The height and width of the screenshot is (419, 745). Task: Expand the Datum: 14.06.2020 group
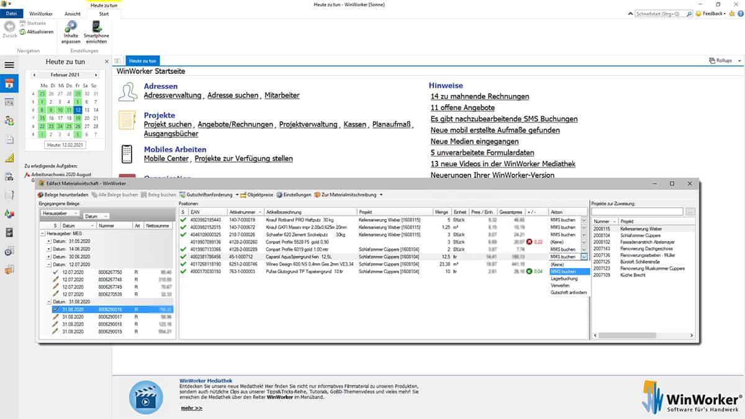click(x=49, y=248)
